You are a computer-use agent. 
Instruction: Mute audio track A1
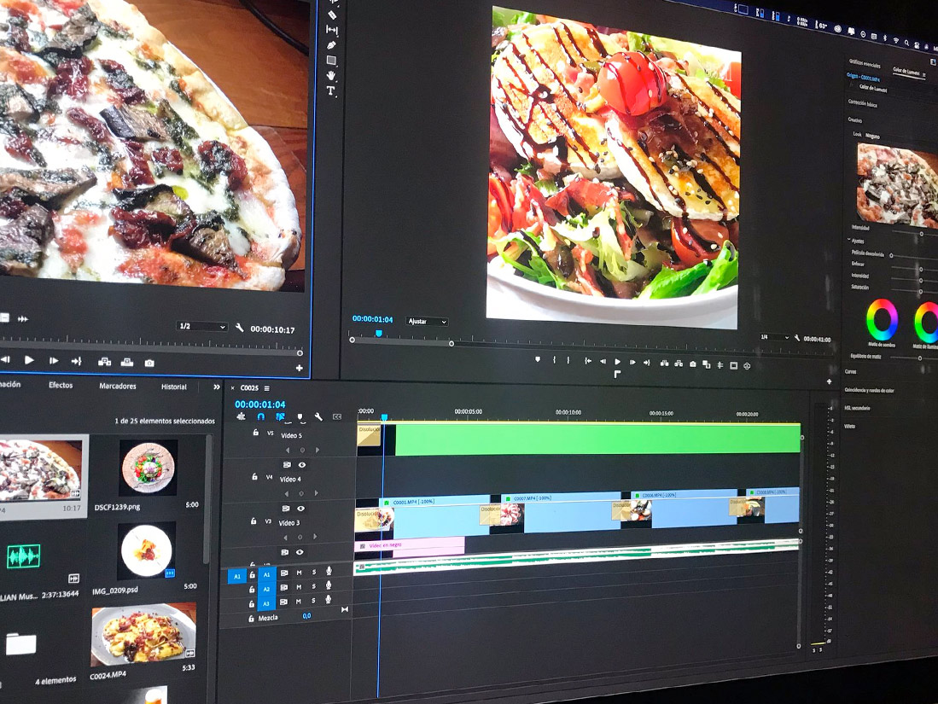pyautogui.click(x=299, y=573)
